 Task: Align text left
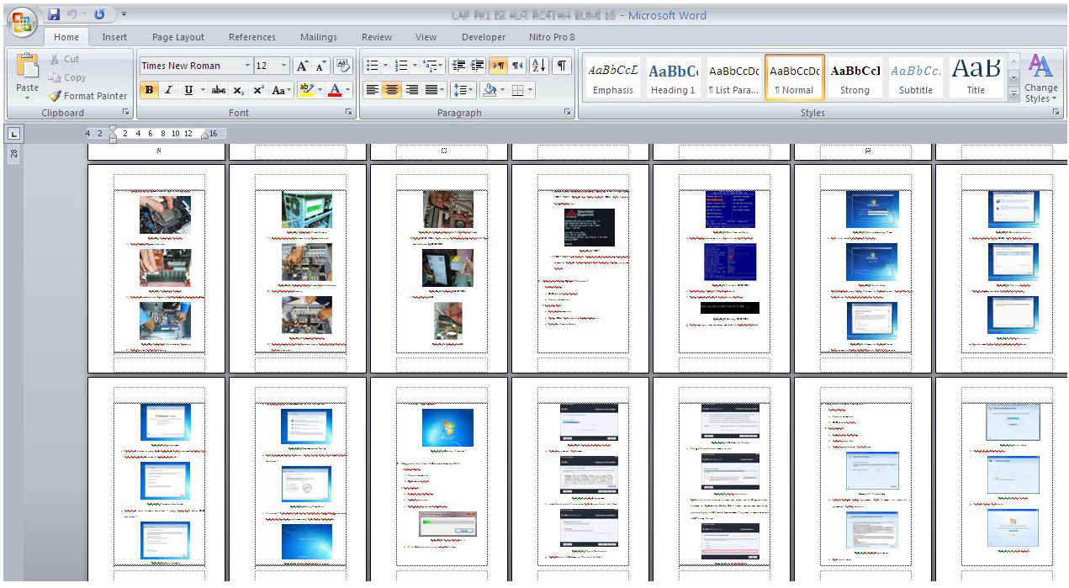[x=373, y=90]
